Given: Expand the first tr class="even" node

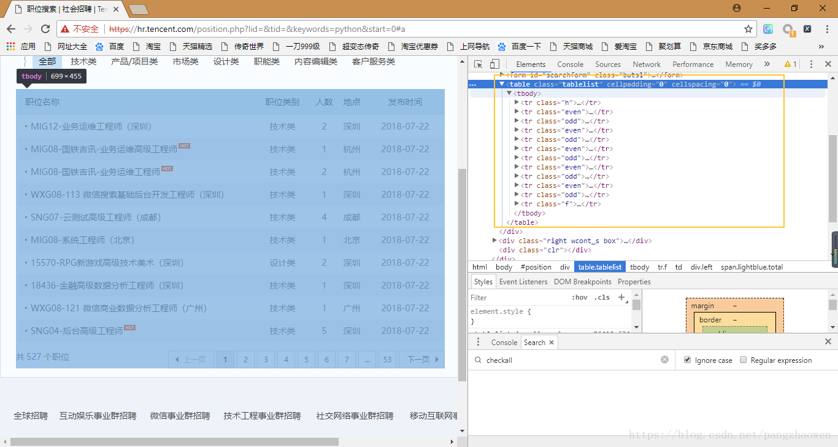Looking at the screenshot, I should click(x=517, y=112).
